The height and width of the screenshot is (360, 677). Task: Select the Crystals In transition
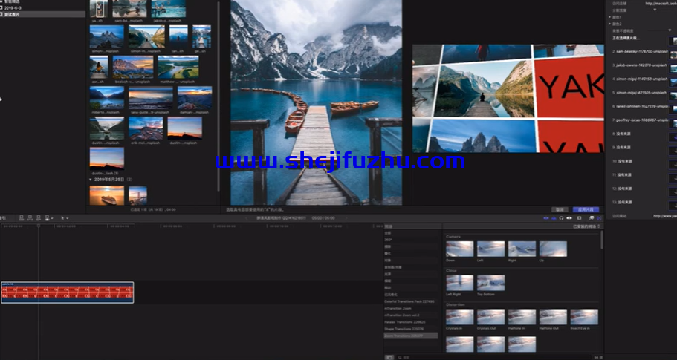[459, 317]
